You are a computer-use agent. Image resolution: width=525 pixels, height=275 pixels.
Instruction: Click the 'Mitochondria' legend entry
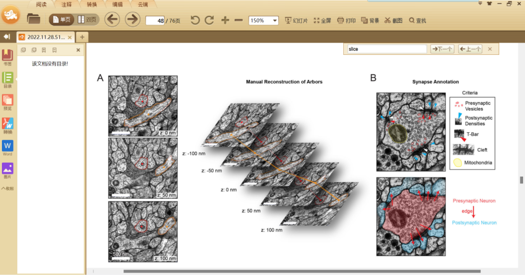473,163
